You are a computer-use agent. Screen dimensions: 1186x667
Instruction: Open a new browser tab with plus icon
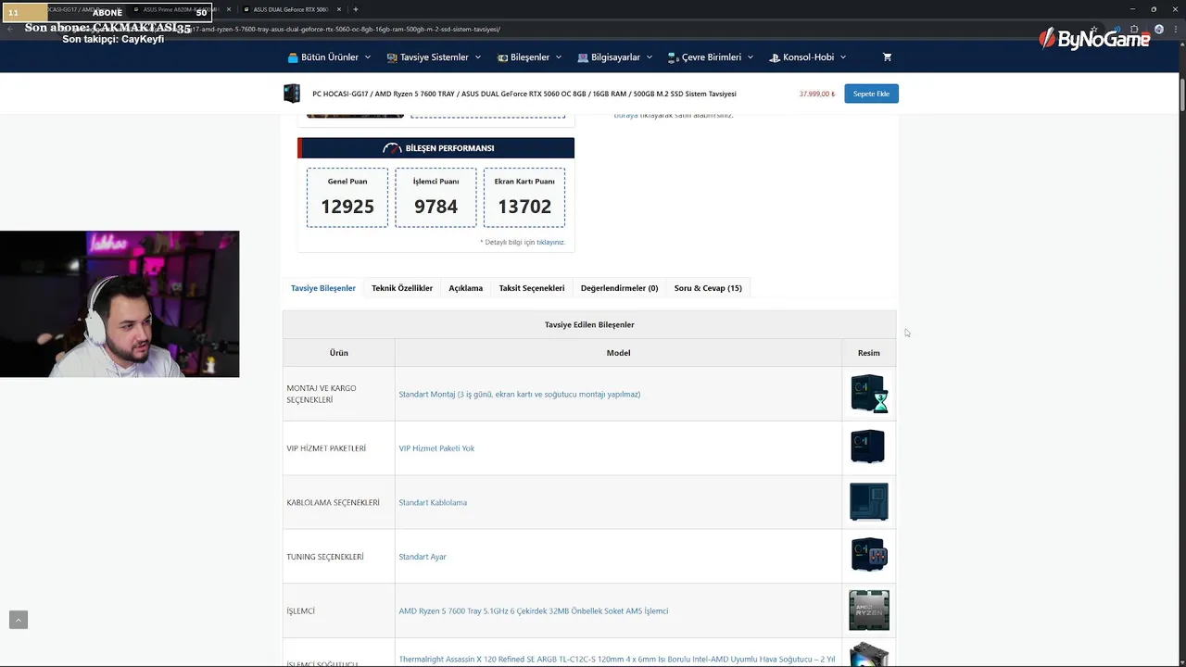pyautogui.click(x=356, y=9)
